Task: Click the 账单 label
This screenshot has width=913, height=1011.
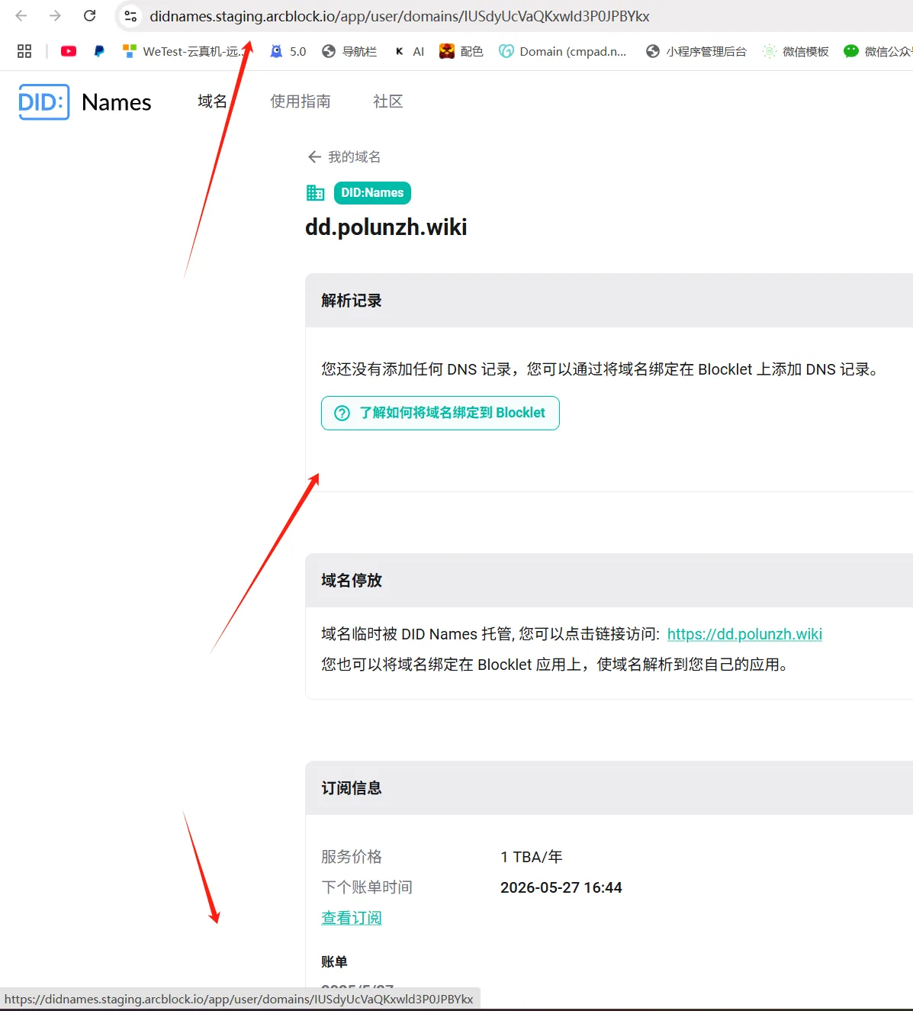Action: [x=334, y=961]
